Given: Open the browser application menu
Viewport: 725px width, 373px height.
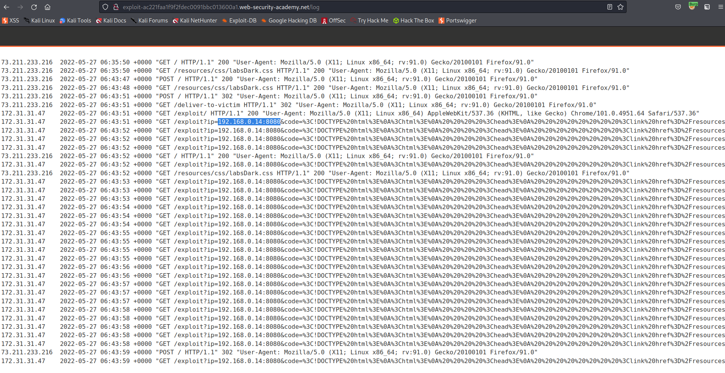Looking at the screenshot, I should tap(720, 7).
